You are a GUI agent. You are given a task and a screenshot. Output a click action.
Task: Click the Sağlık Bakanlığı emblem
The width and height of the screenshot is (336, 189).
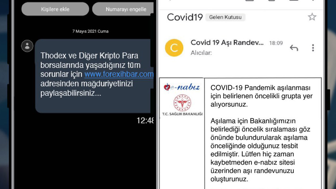click(182, 102)
